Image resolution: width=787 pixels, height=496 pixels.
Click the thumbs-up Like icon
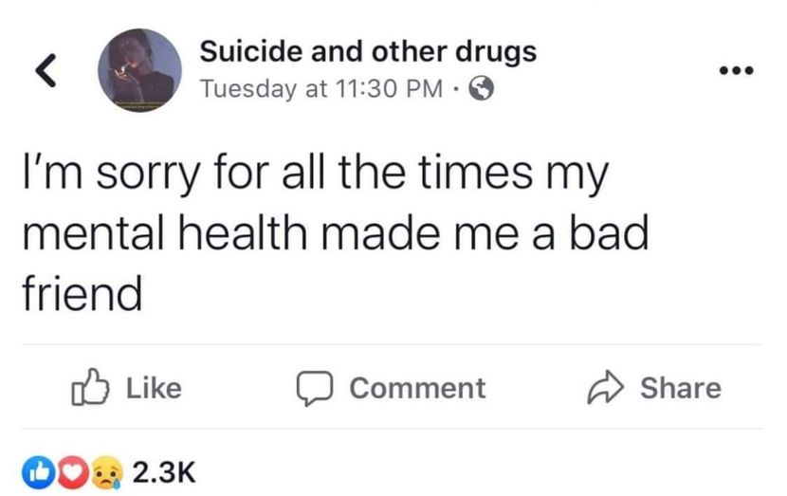click(90, 388)
